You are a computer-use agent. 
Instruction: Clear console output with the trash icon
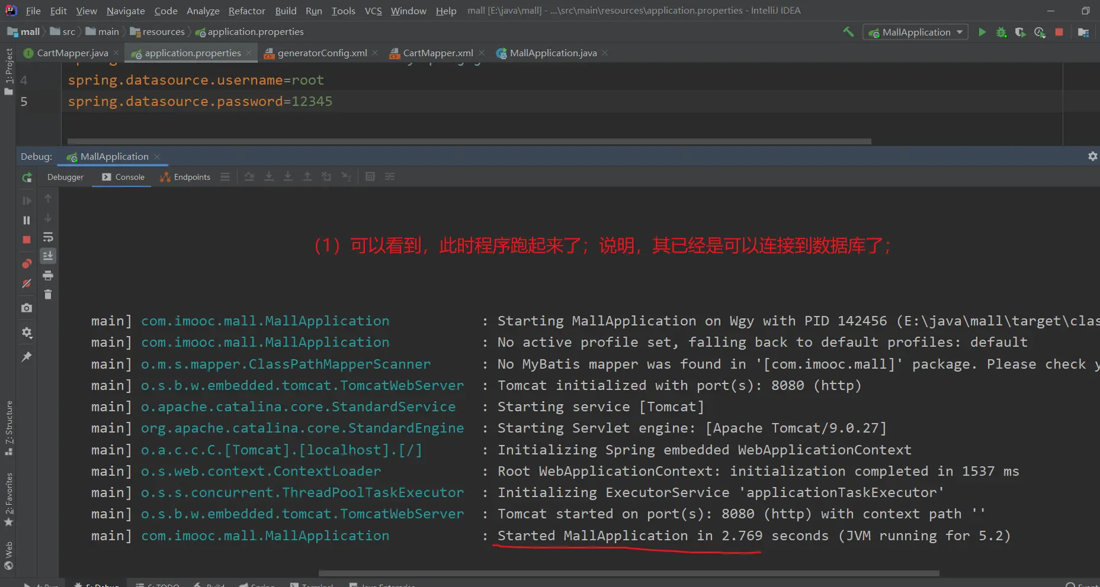[48, 294]
